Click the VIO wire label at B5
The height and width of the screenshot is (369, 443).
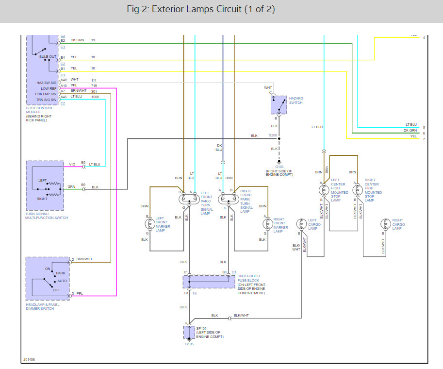point(72,164)
